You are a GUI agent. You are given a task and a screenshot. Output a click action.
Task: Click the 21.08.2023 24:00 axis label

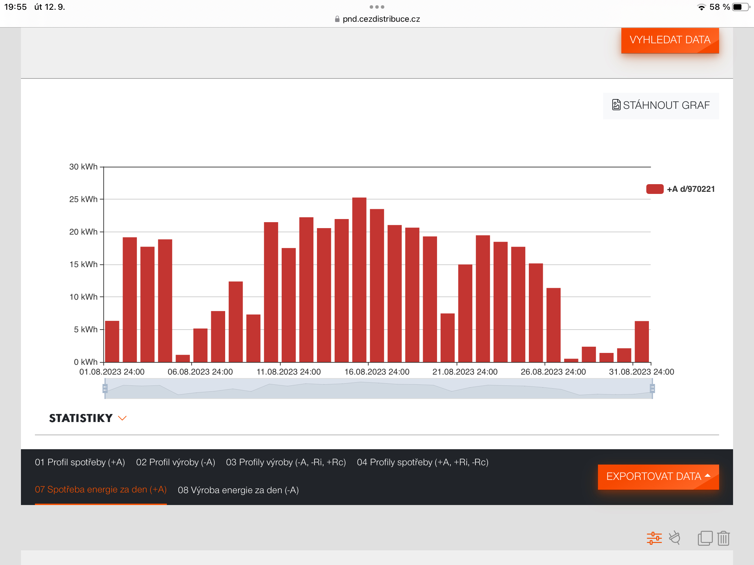(465, 372)
